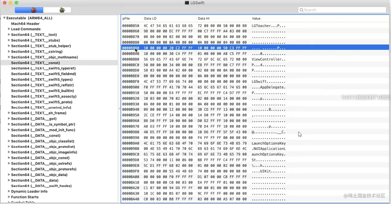
Task: Select the row at offset 0000B9D0
Action: pos(255,160)
